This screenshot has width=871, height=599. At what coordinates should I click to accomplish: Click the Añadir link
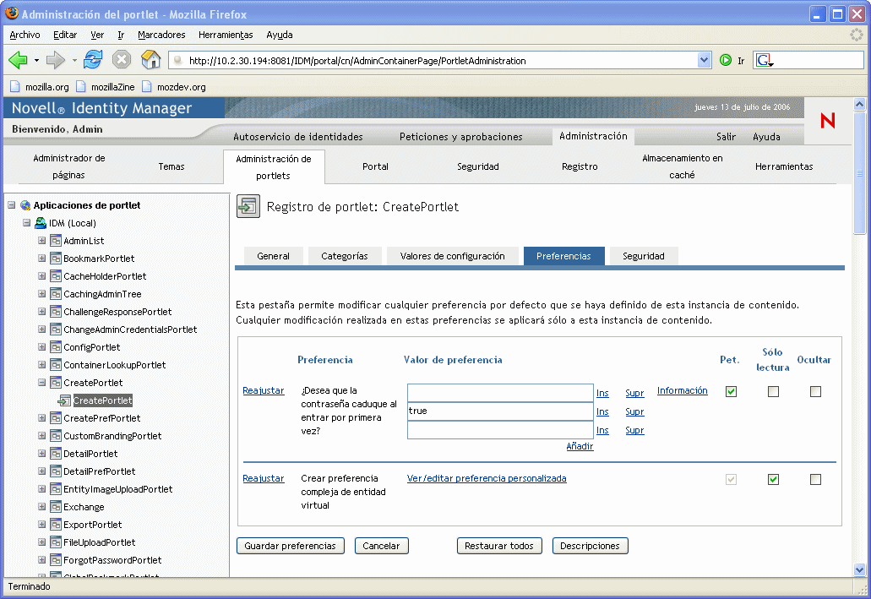580,446
